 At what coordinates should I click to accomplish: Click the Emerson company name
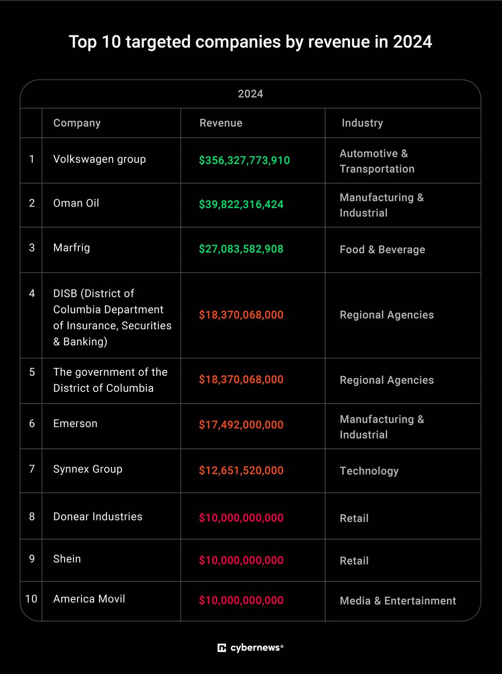(x=75, y=424)
